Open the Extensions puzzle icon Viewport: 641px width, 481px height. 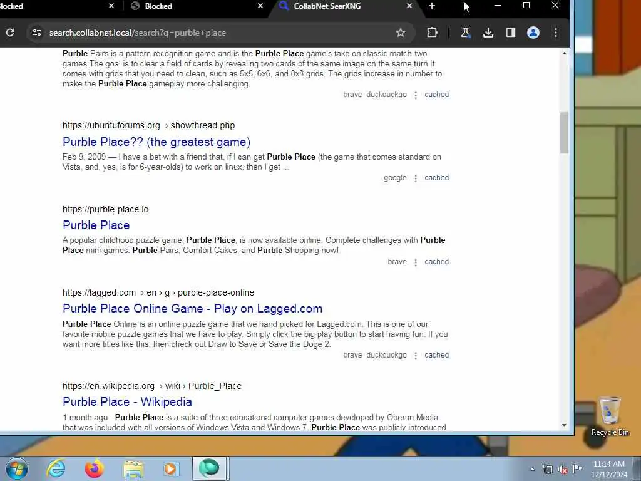[432, 33]
